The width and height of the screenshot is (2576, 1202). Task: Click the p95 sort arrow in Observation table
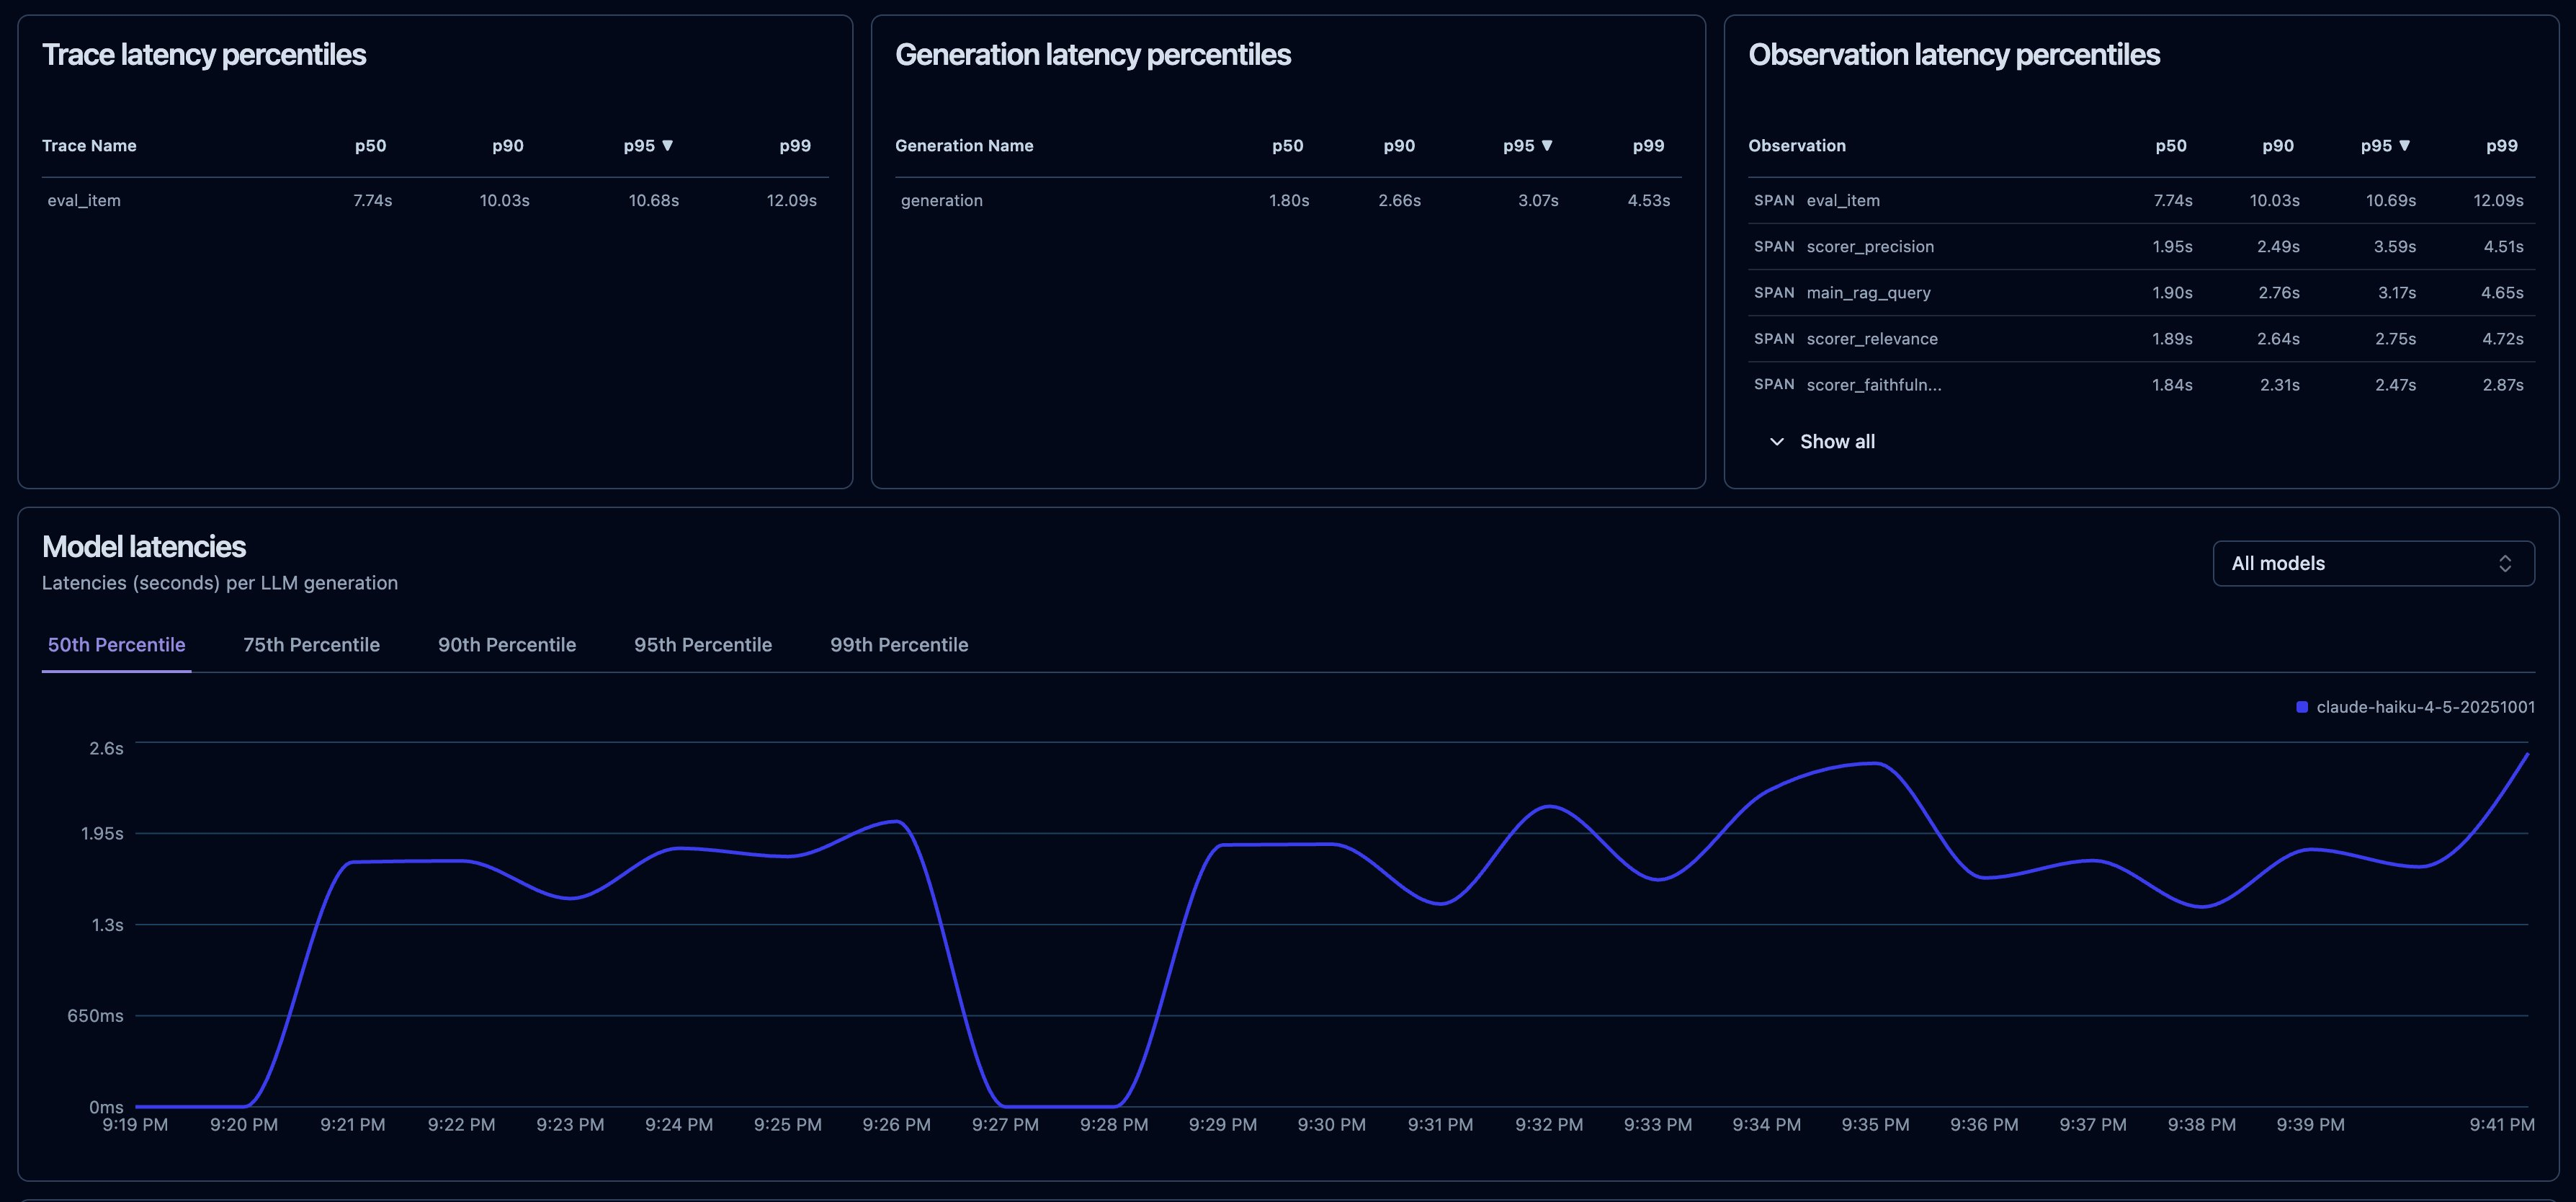coord(2405,146)
